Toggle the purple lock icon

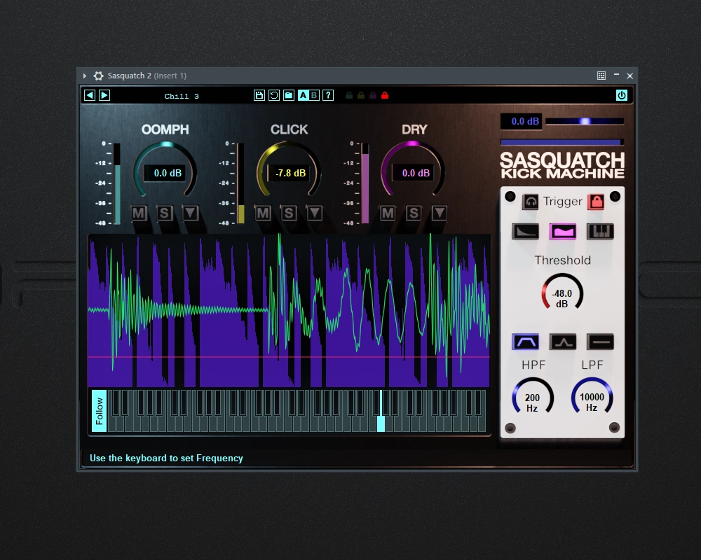[x=373, y=95]
